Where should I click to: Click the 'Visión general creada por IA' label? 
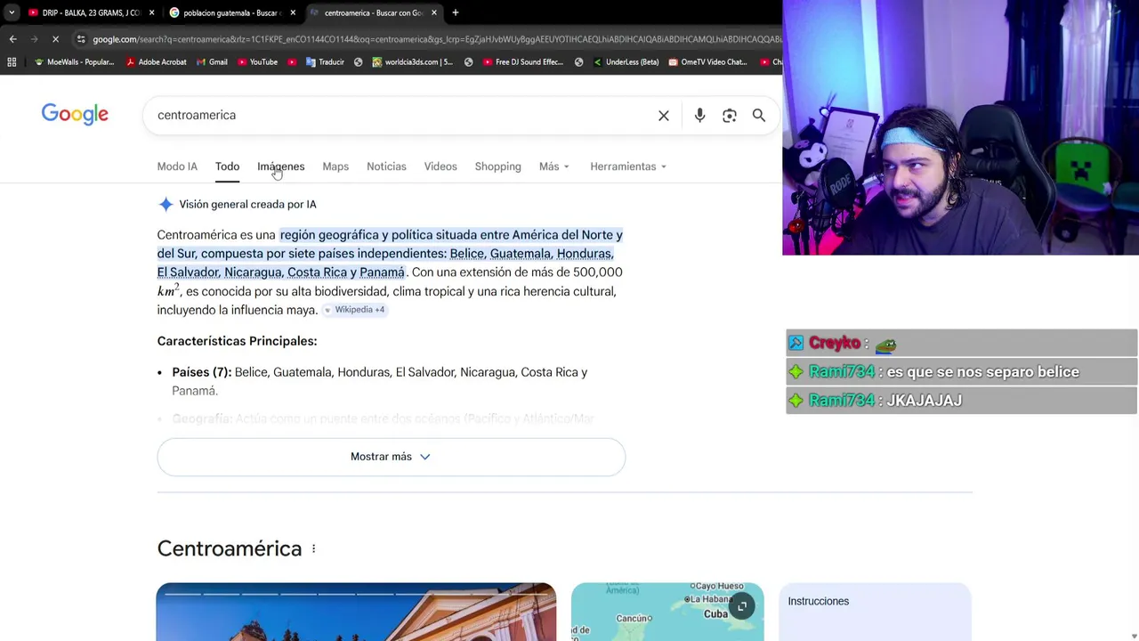coord(247,205)
